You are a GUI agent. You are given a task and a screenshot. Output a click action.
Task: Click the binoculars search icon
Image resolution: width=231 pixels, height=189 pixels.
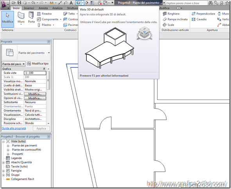[211, 3]
